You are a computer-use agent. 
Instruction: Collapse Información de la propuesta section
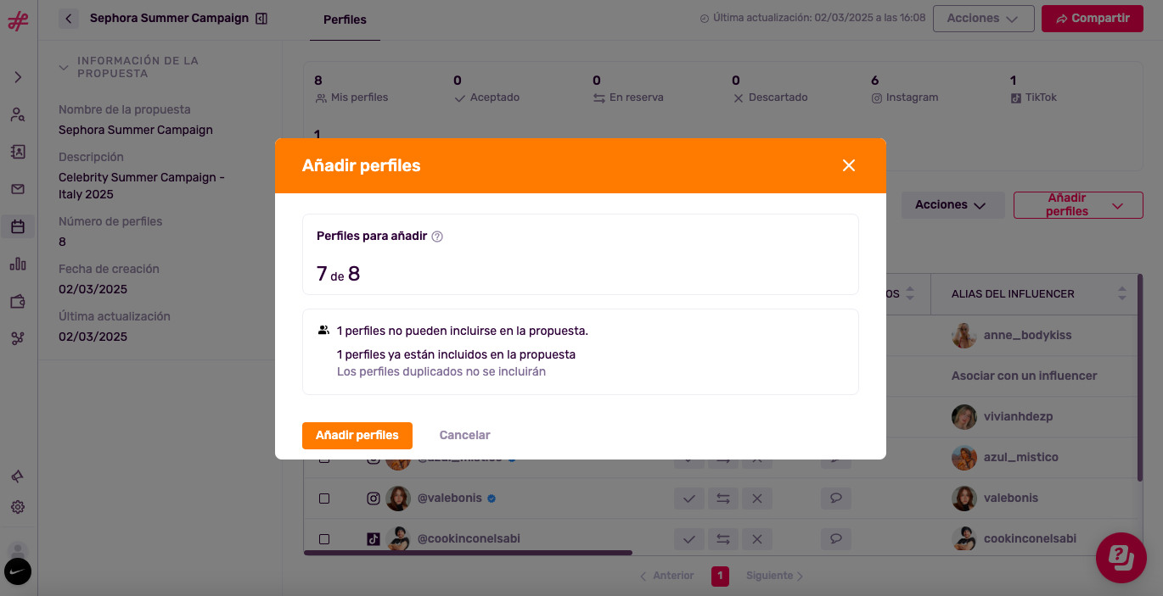point(64,67)
